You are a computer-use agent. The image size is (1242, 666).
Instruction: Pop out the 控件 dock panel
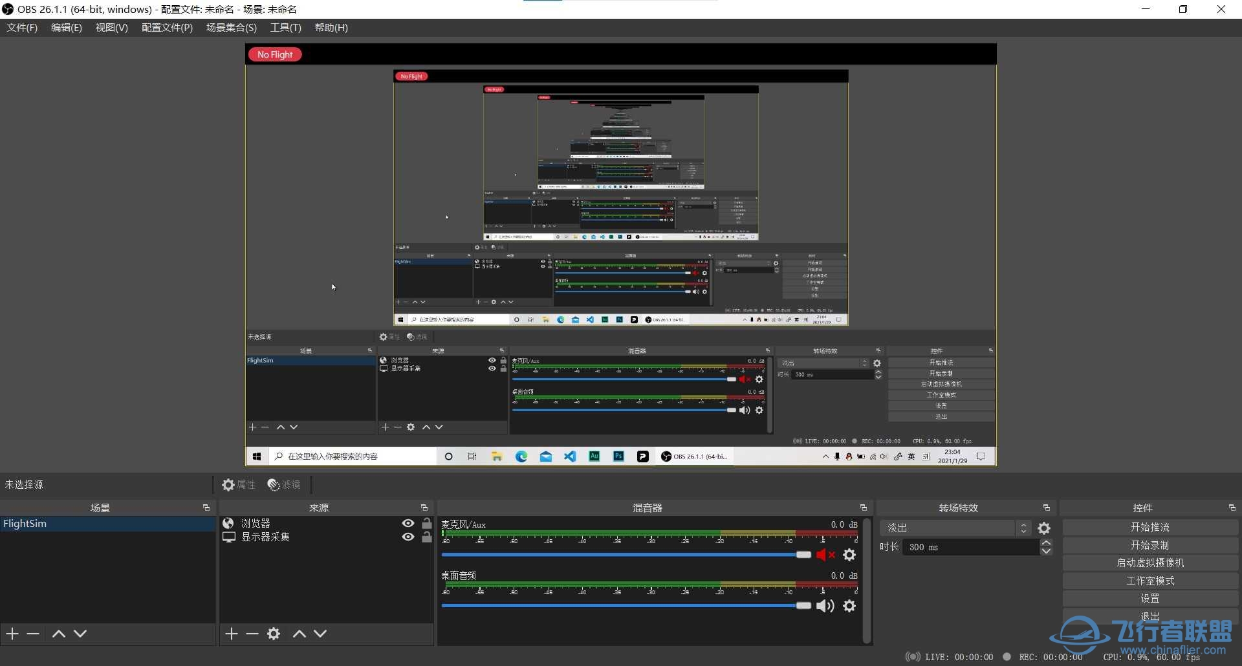pyautogui.click(x=1232, y=508)
